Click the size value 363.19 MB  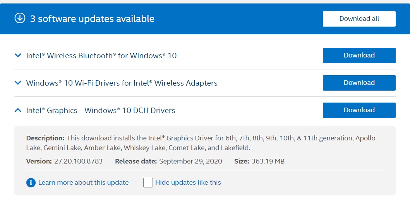[268, 161]
